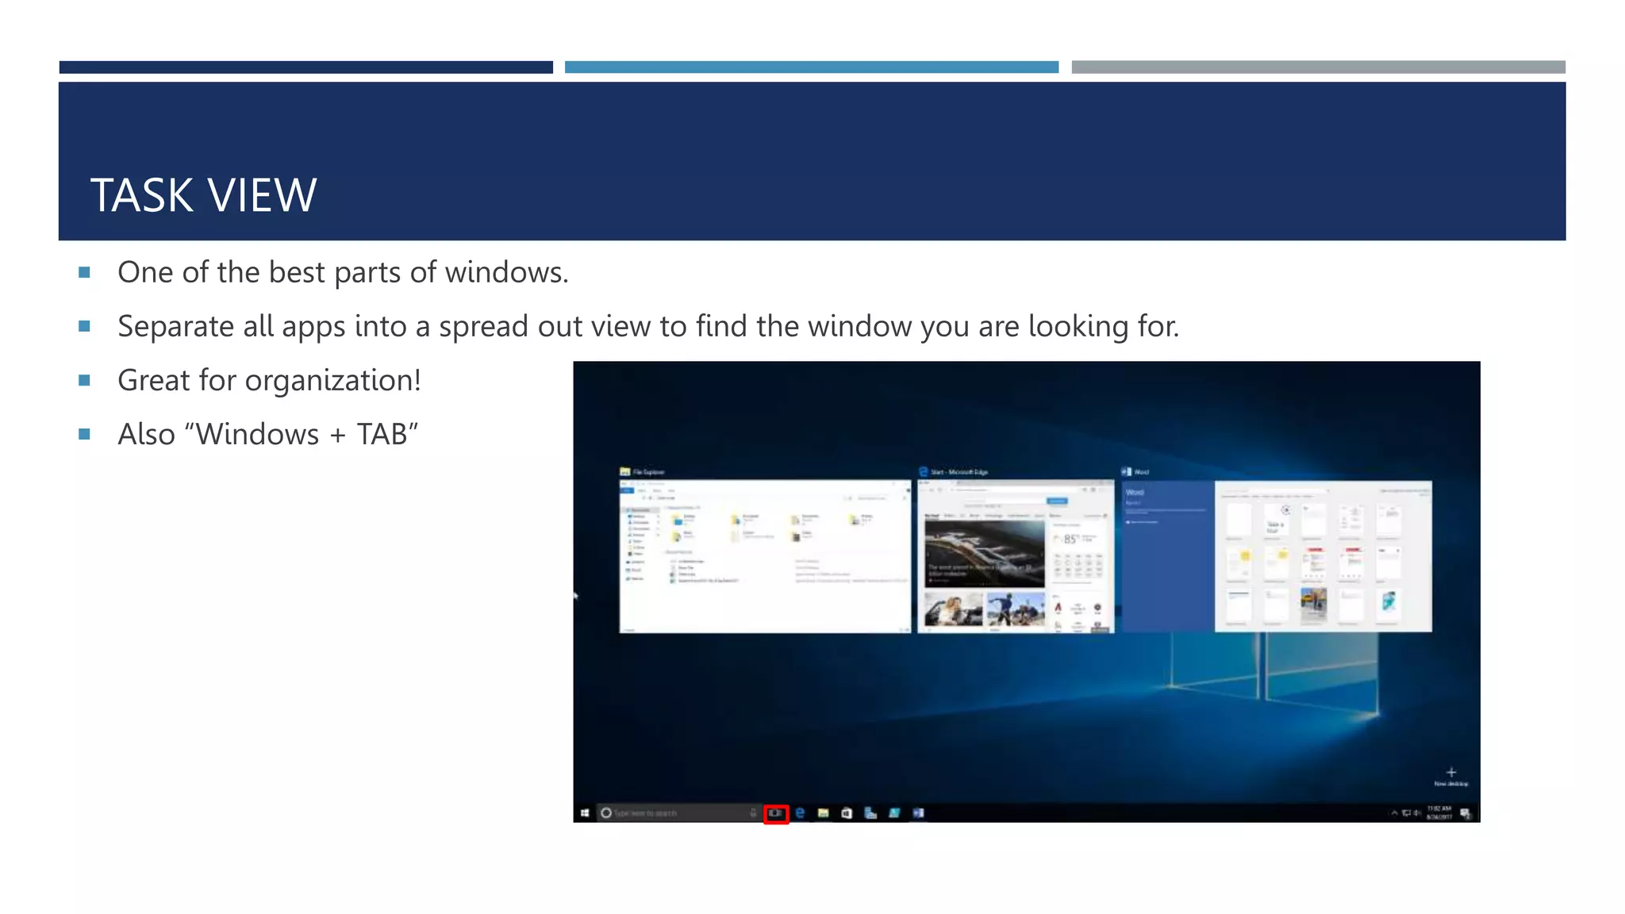Click the 'Start - Microsoft Edge' window title
The height and width of the screenshot is (914, 1625).
tap(959, 472)
